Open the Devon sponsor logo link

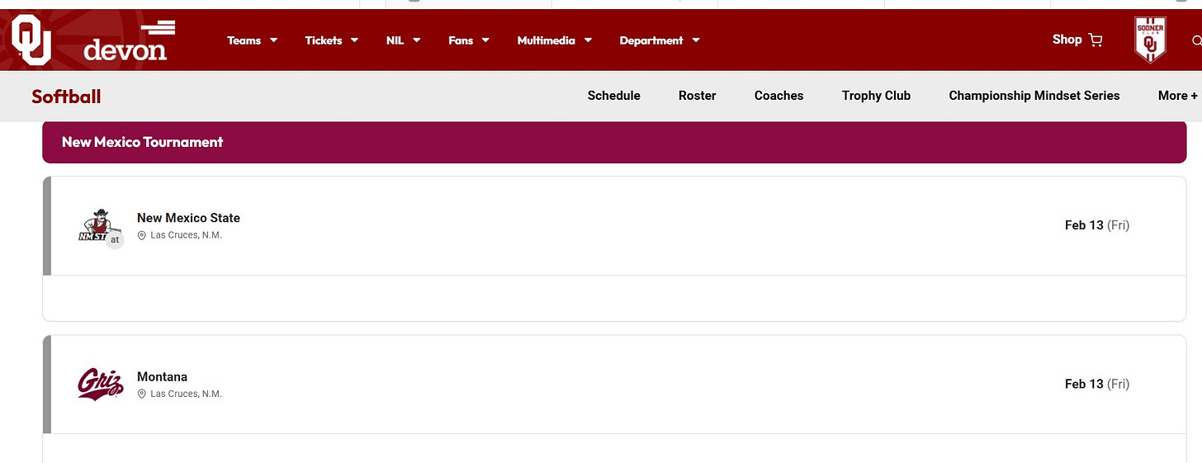coord(129,41)
